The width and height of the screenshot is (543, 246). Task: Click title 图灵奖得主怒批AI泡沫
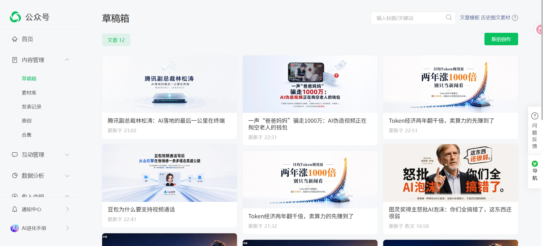450,213
